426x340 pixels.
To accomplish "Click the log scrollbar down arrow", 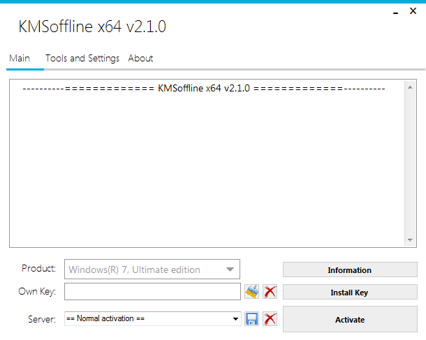I will [x=410, y=239].
